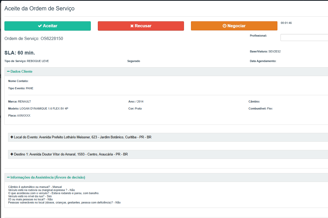This screenshot has height=218, width=328.
Task: Click the SLA: 60 min. heading
Action: [20, 53]
